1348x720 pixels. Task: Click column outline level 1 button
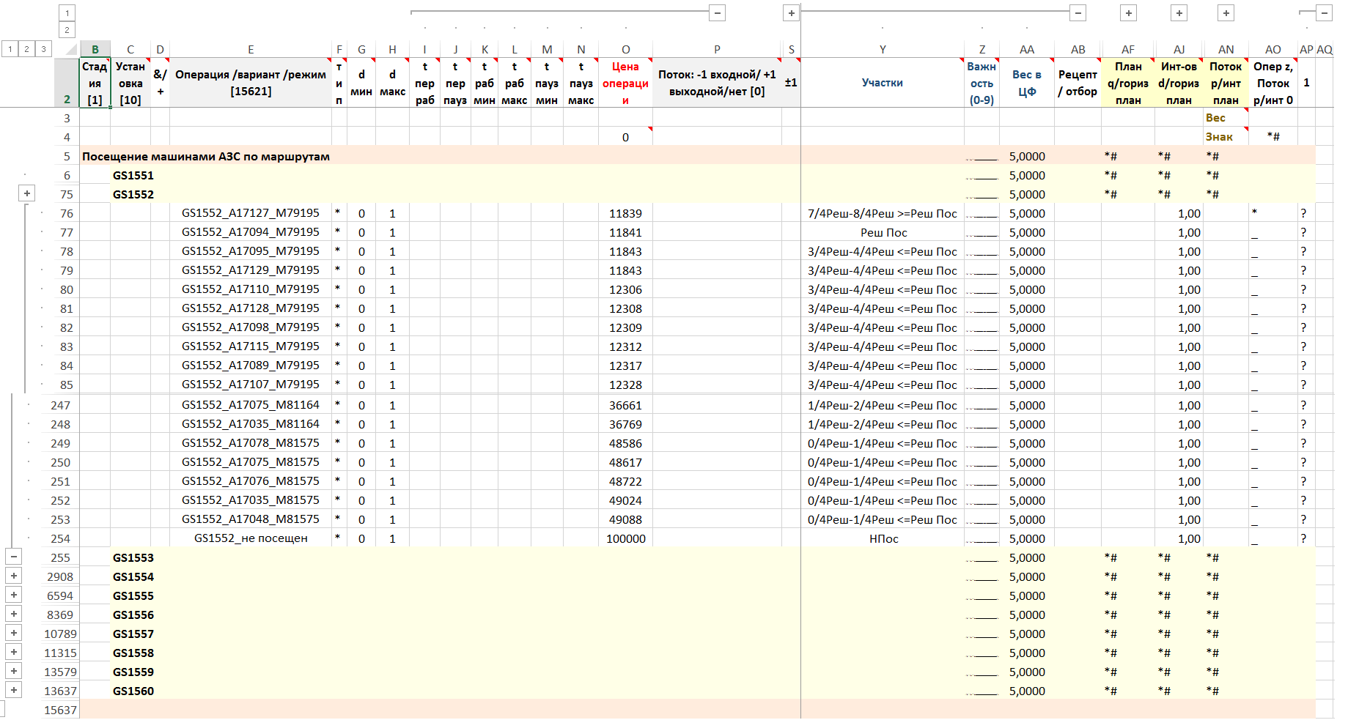coord(67,13)
